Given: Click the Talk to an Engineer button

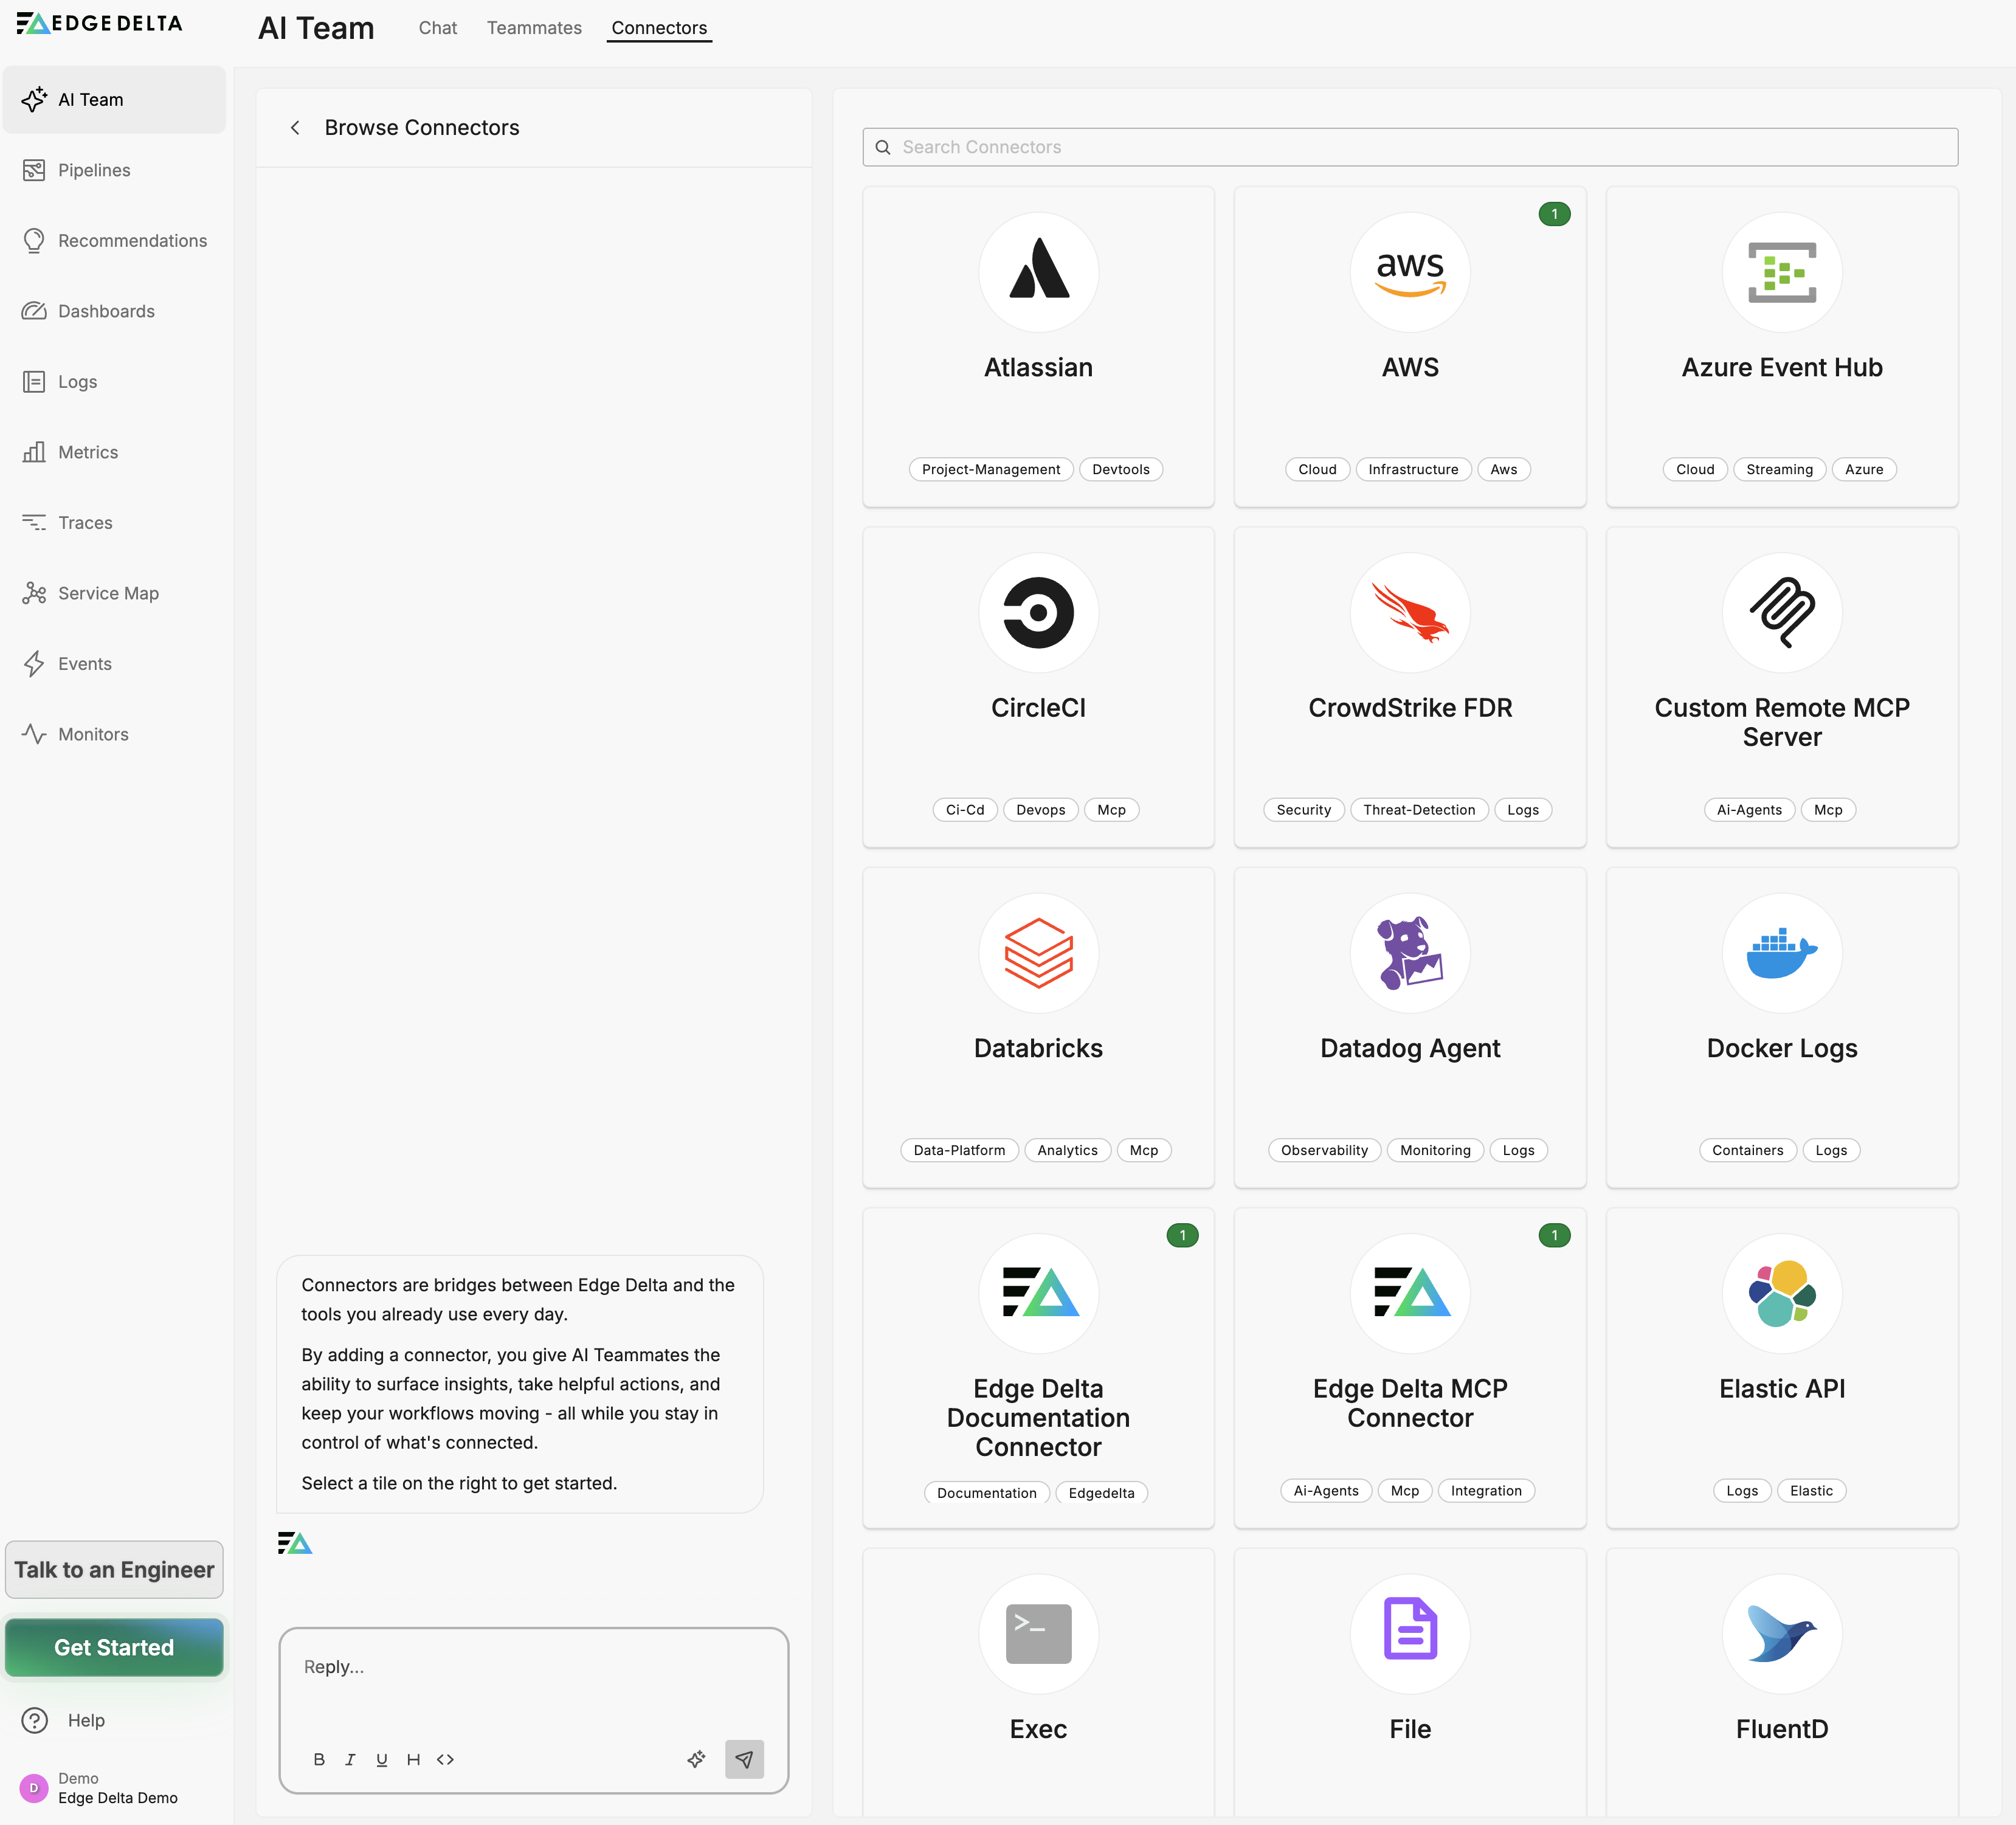Looking at the screenshot, I should point(114,1569).
